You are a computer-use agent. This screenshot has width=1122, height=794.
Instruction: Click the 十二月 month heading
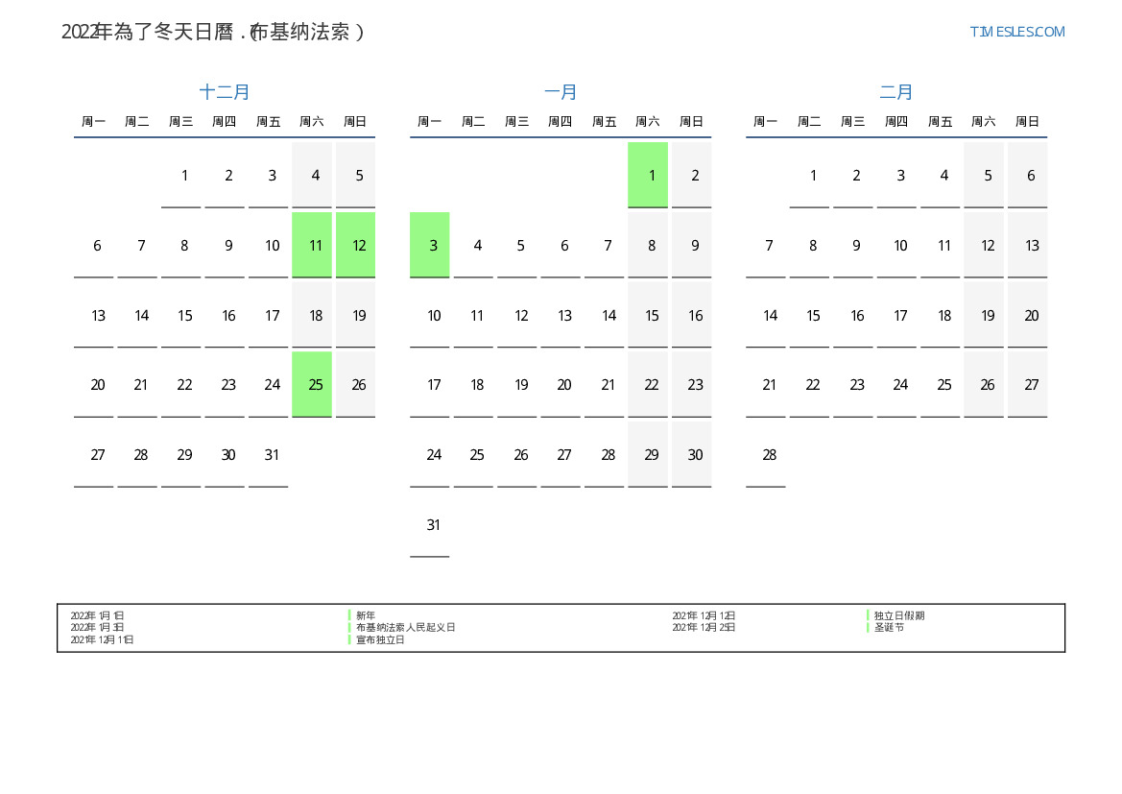click(225, 92)
